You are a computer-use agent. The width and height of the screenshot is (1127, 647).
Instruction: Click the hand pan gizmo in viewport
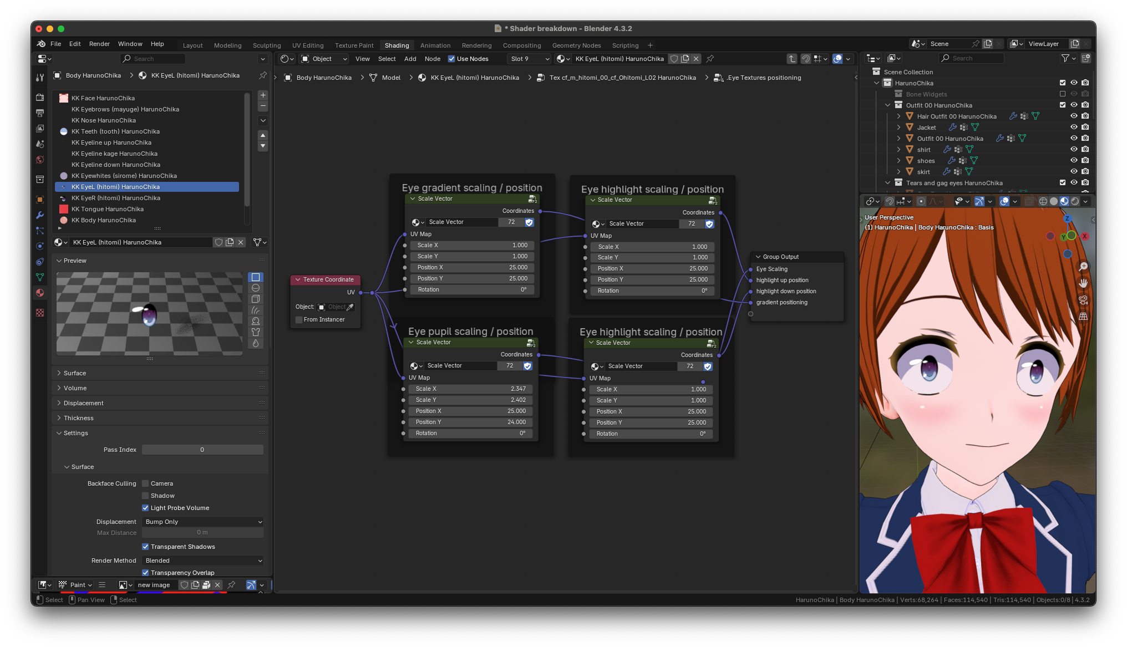click(1083, 283)
